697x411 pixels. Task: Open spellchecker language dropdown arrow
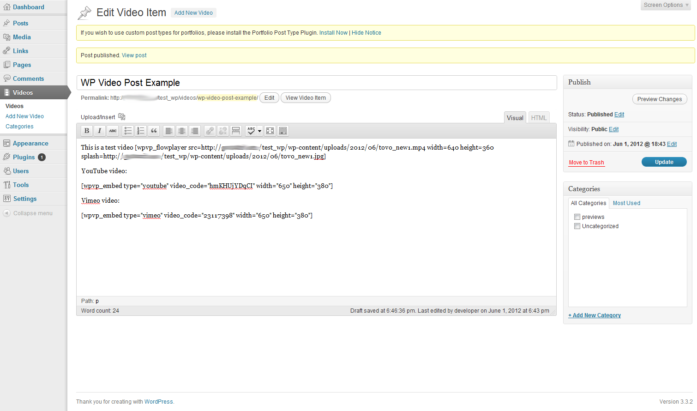259,131
